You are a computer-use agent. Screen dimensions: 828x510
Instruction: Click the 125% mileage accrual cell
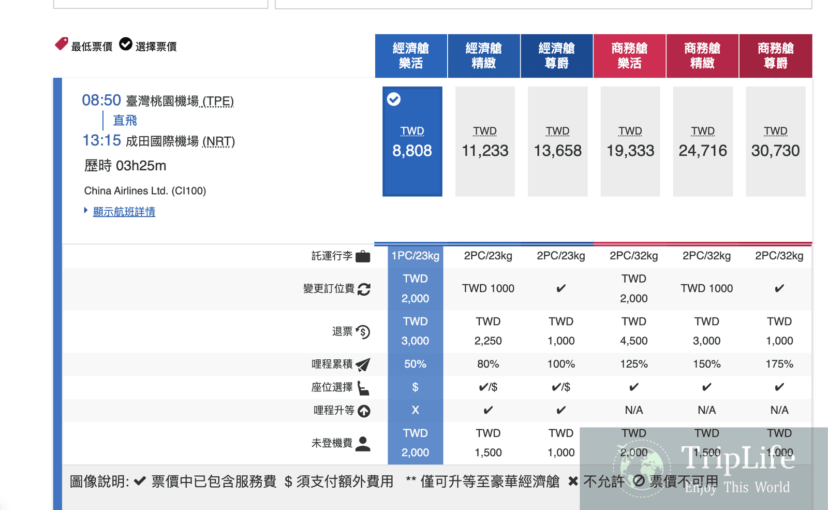click(x=634, y=364)
